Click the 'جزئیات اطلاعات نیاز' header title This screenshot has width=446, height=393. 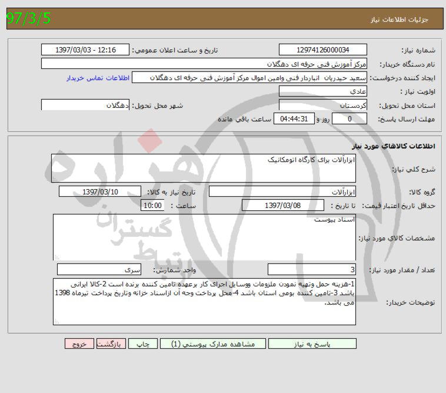point(400,19)
